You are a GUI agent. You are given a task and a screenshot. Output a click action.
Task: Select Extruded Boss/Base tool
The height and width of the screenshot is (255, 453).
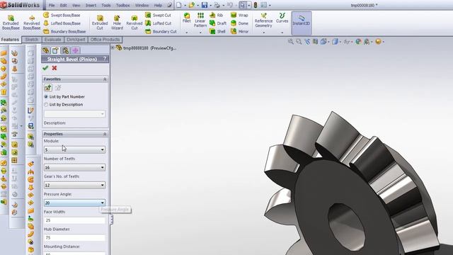[11, 23]
